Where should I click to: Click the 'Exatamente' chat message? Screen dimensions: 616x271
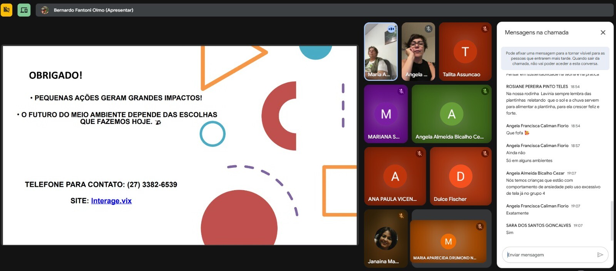tap(517, 213)
